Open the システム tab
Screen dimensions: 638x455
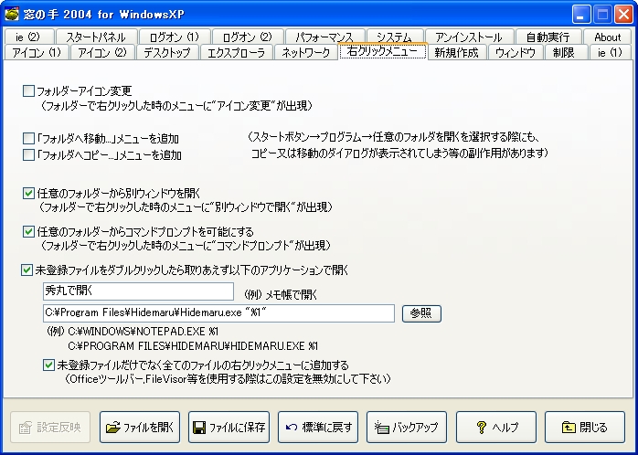(x=395, y=37)
